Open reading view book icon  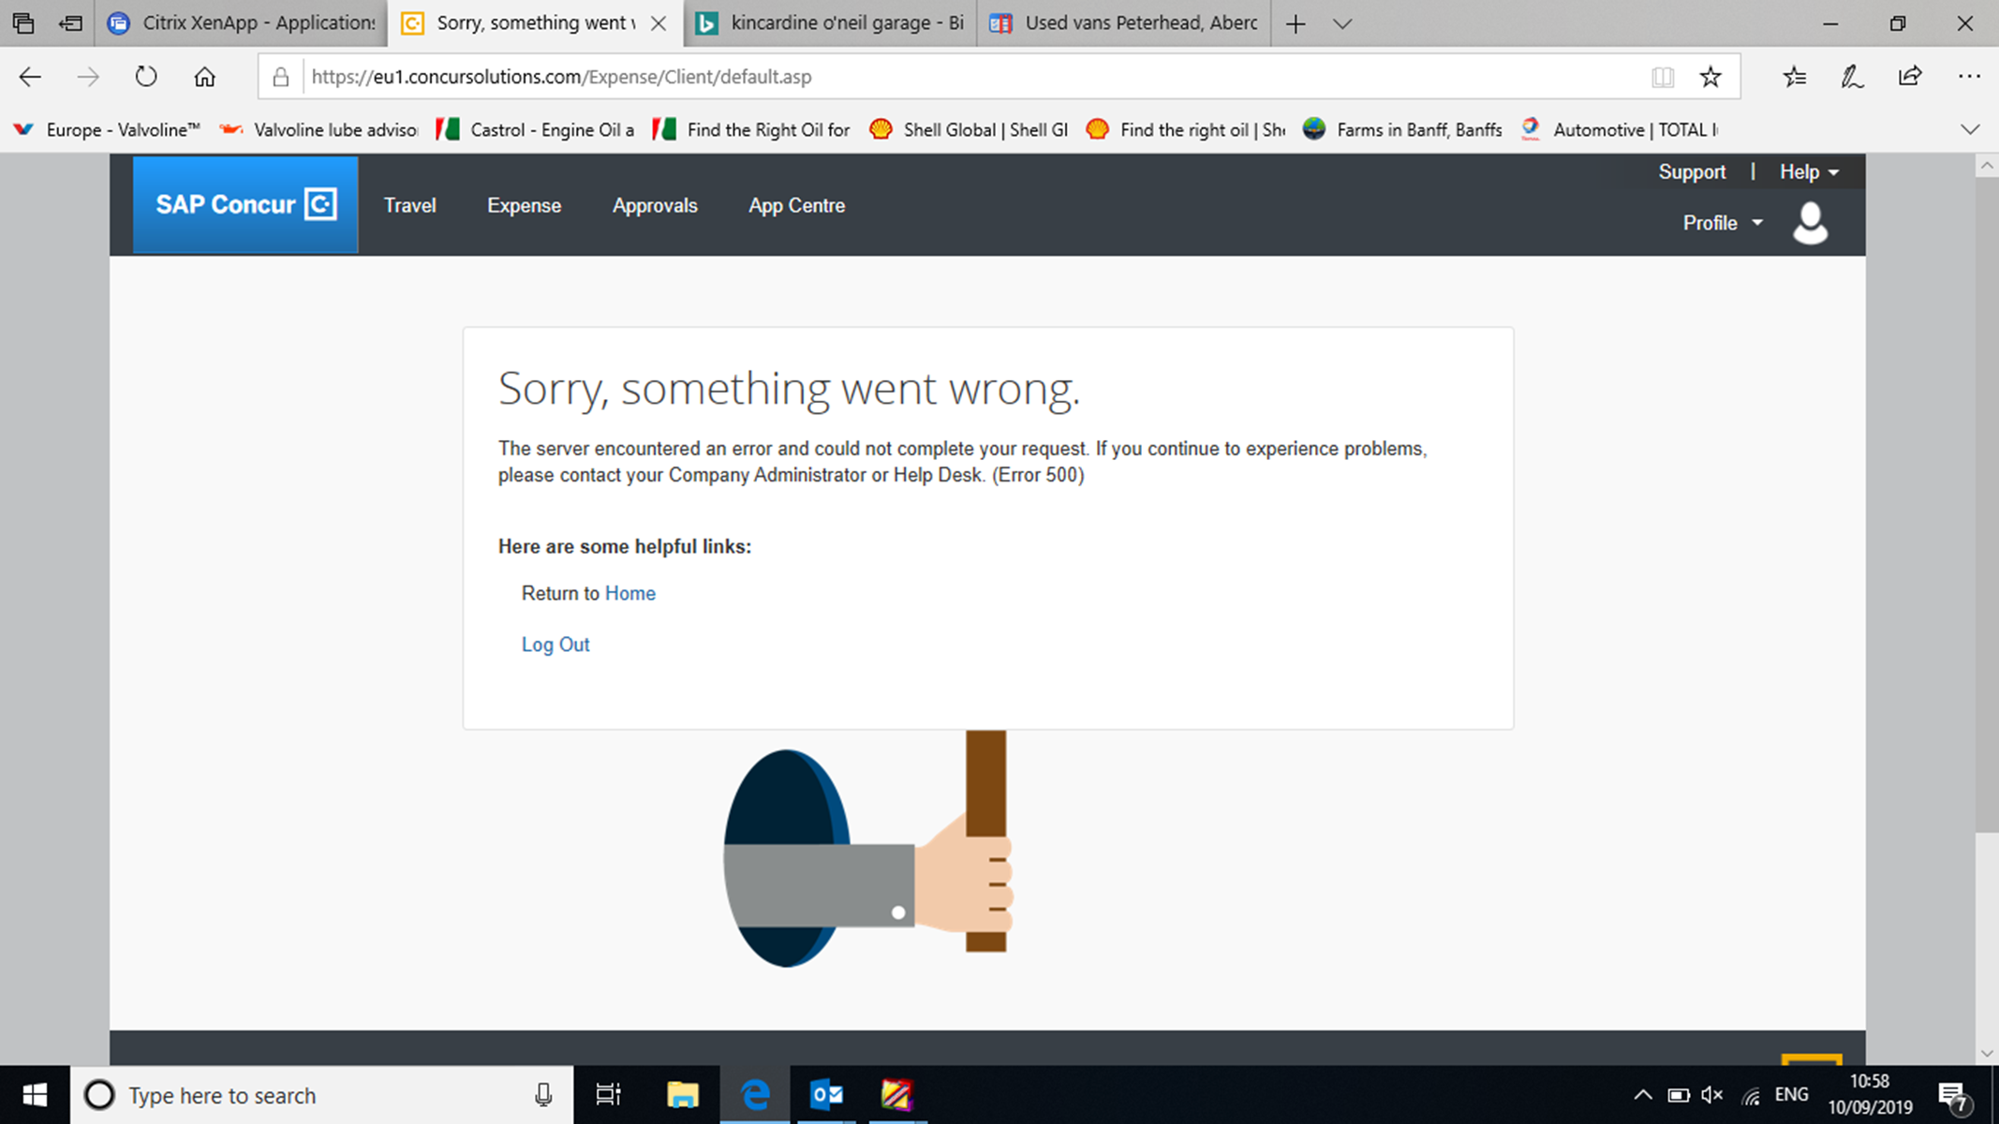(1662, 77)
